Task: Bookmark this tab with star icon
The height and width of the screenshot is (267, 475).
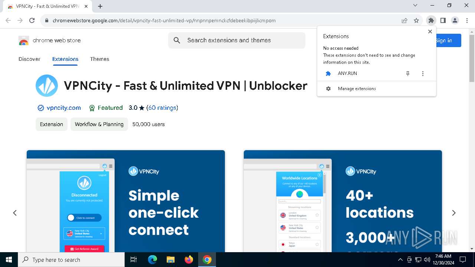Action: (416, 20)
